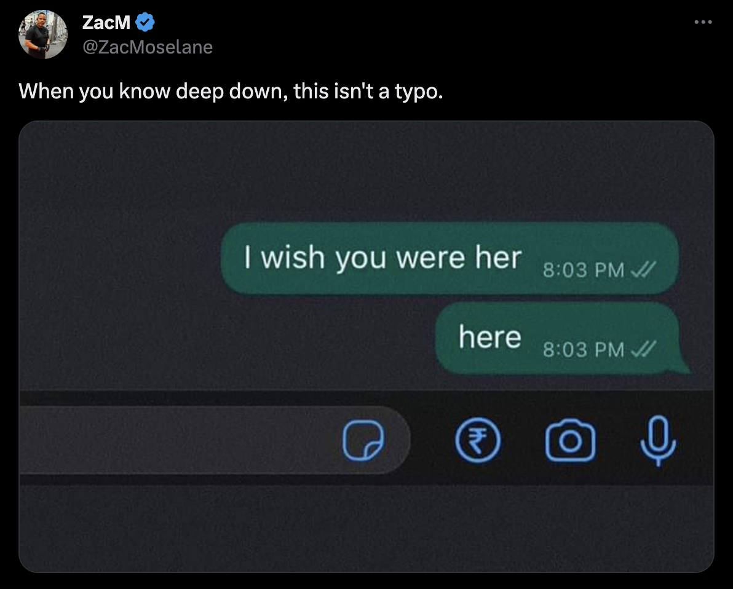Tap the rupee payment icon
This screenshot has height=589, width=733.
point(478,440)
